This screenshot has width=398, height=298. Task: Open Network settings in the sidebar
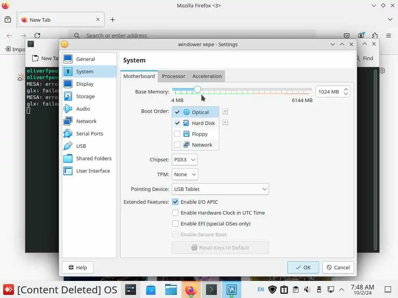89,121
